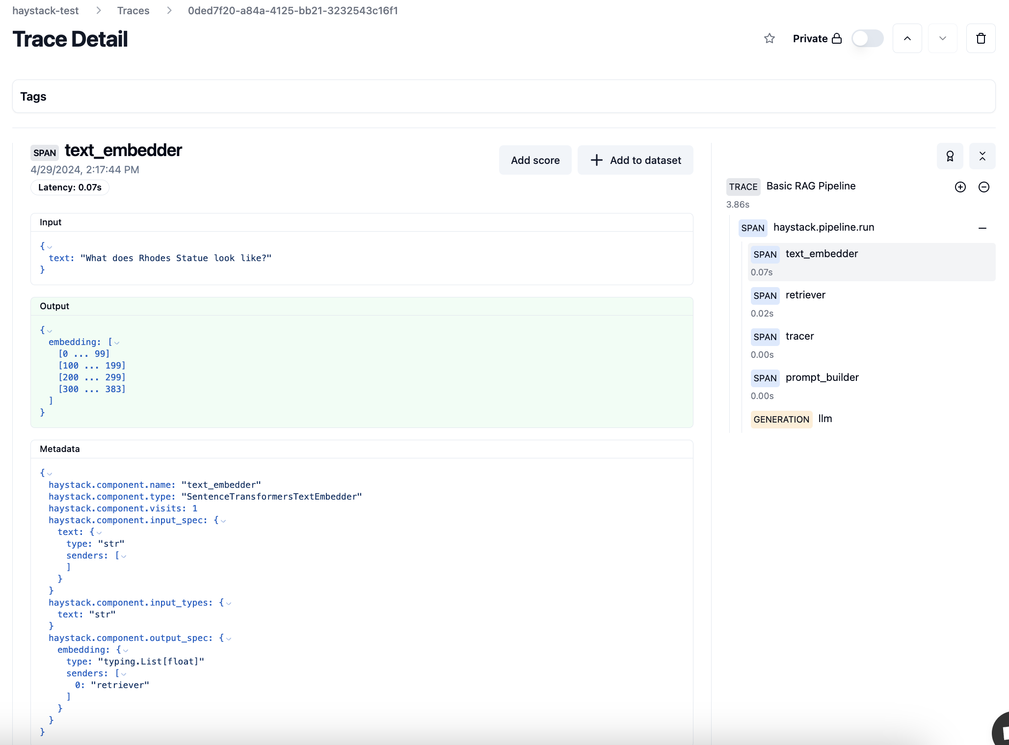The height and width of the screenshot is (745, 1009).
Task: Select the Latency 0.07s badge
Action: click(69, 187)
